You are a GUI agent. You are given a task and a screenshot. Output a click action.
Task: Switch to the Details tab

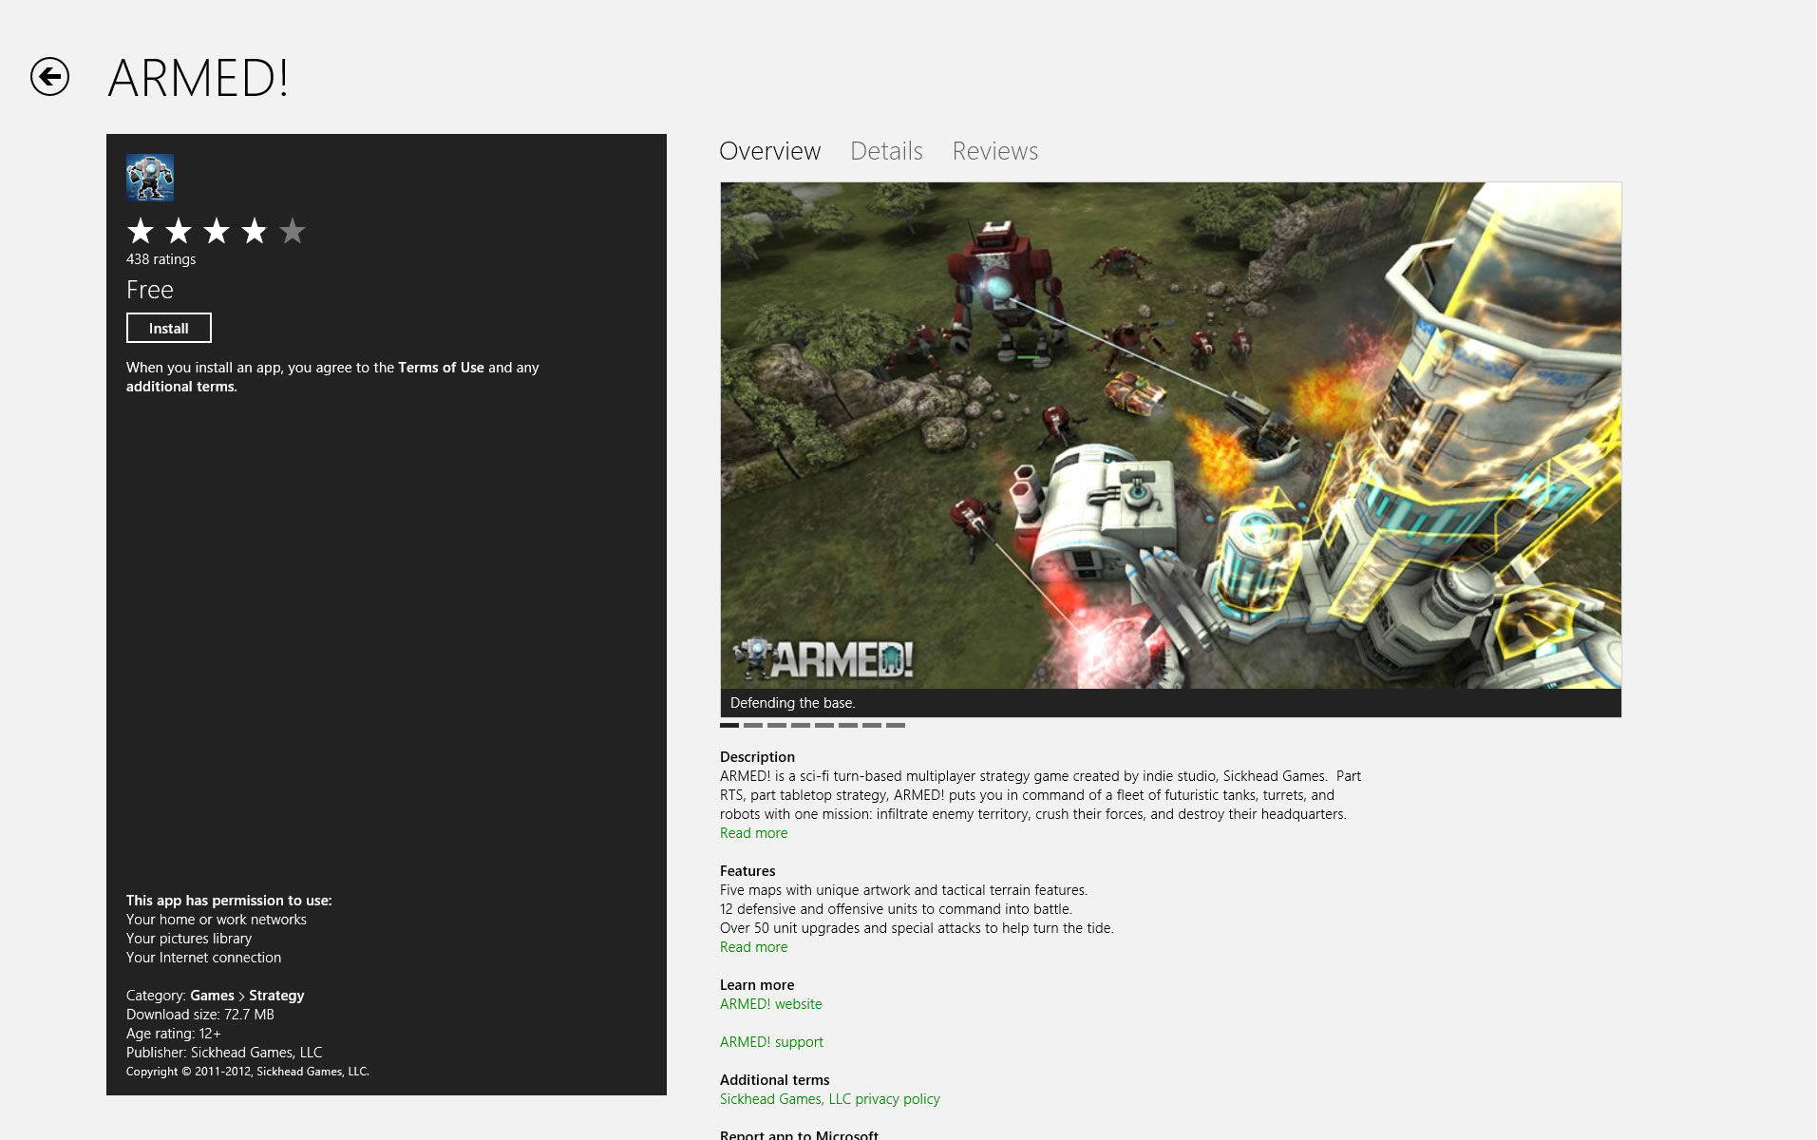pos(885,151)
